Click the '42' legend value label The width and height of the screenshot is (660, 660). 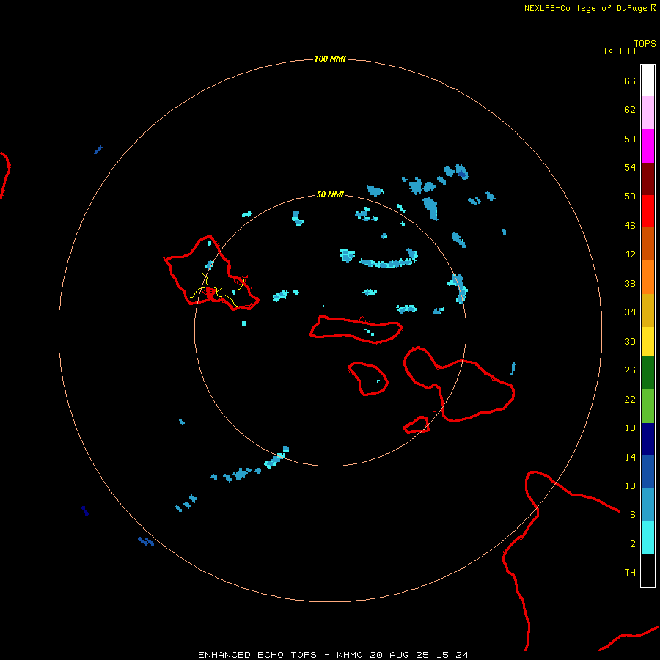(630, 254)
